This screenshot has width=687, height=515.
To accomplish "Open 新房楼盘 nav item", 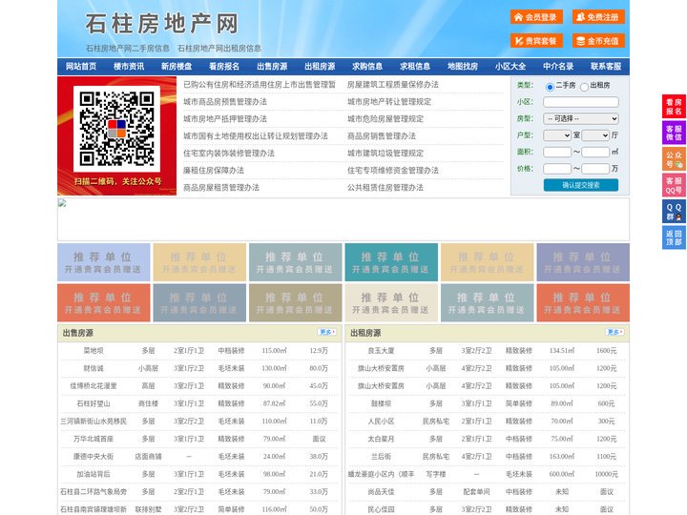I will [177, 67].
